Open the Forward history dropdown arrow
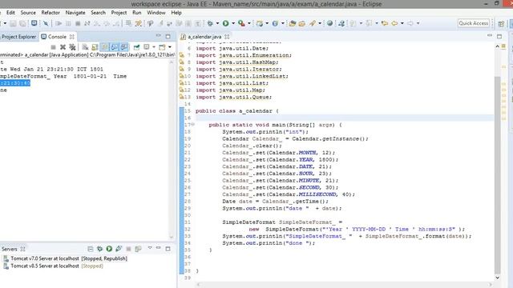 click(418, 23)
